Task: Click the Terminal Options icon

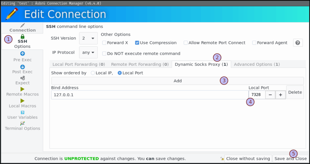Action: pyautogui.click(x=22, y=124)
